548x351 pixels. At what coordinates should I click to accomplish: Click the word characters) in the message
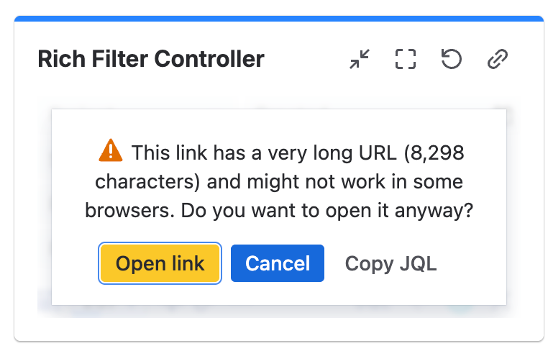click(x=147, y=182)
